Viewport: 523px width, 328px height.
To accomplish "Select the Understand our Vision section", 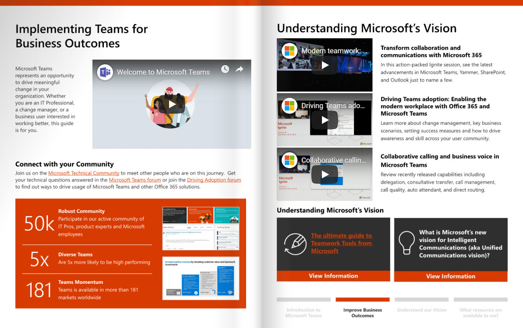I will tap(421, 310).
